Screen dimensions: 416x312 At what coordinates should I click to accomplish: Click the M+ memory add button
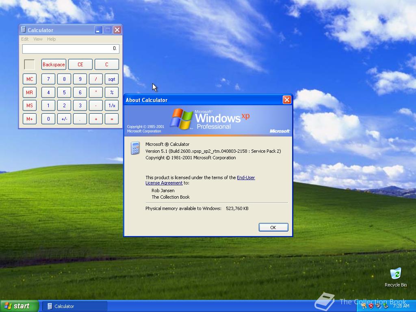29,119
